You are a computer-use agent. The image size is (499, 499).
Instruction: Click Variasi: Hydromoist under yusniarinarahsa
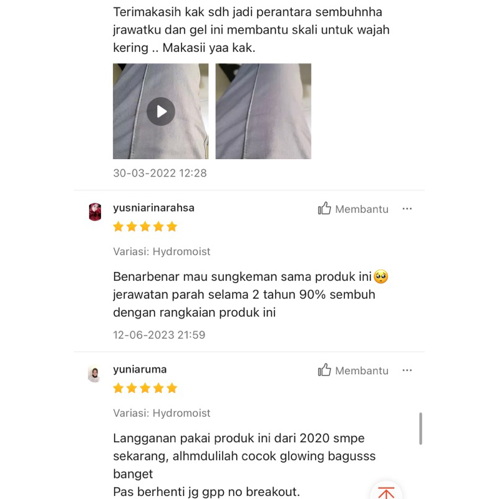[x=162, y=252]
